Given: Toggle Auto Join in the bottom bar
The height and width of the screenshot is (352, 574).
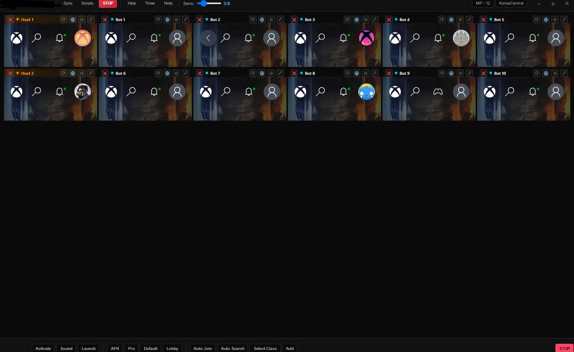Looking at the screenshot, I should pyautogui.click(x=202, y=348).
